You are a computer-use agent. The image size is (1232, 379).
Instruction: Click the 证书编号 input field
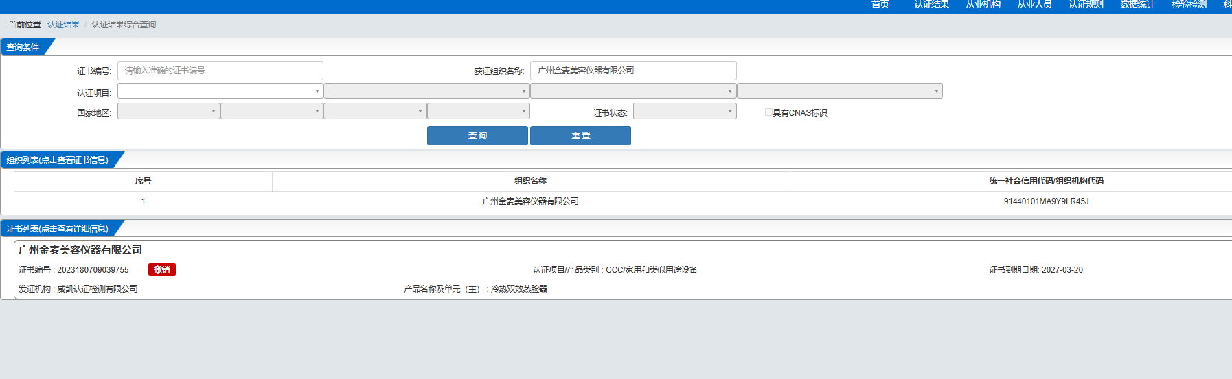(220, 71)
